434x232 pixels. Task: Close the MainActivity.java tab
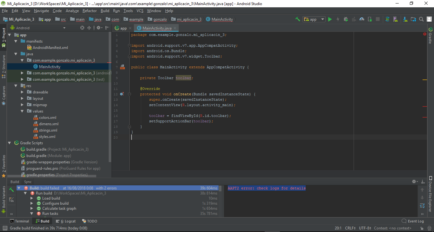point(175,28)
